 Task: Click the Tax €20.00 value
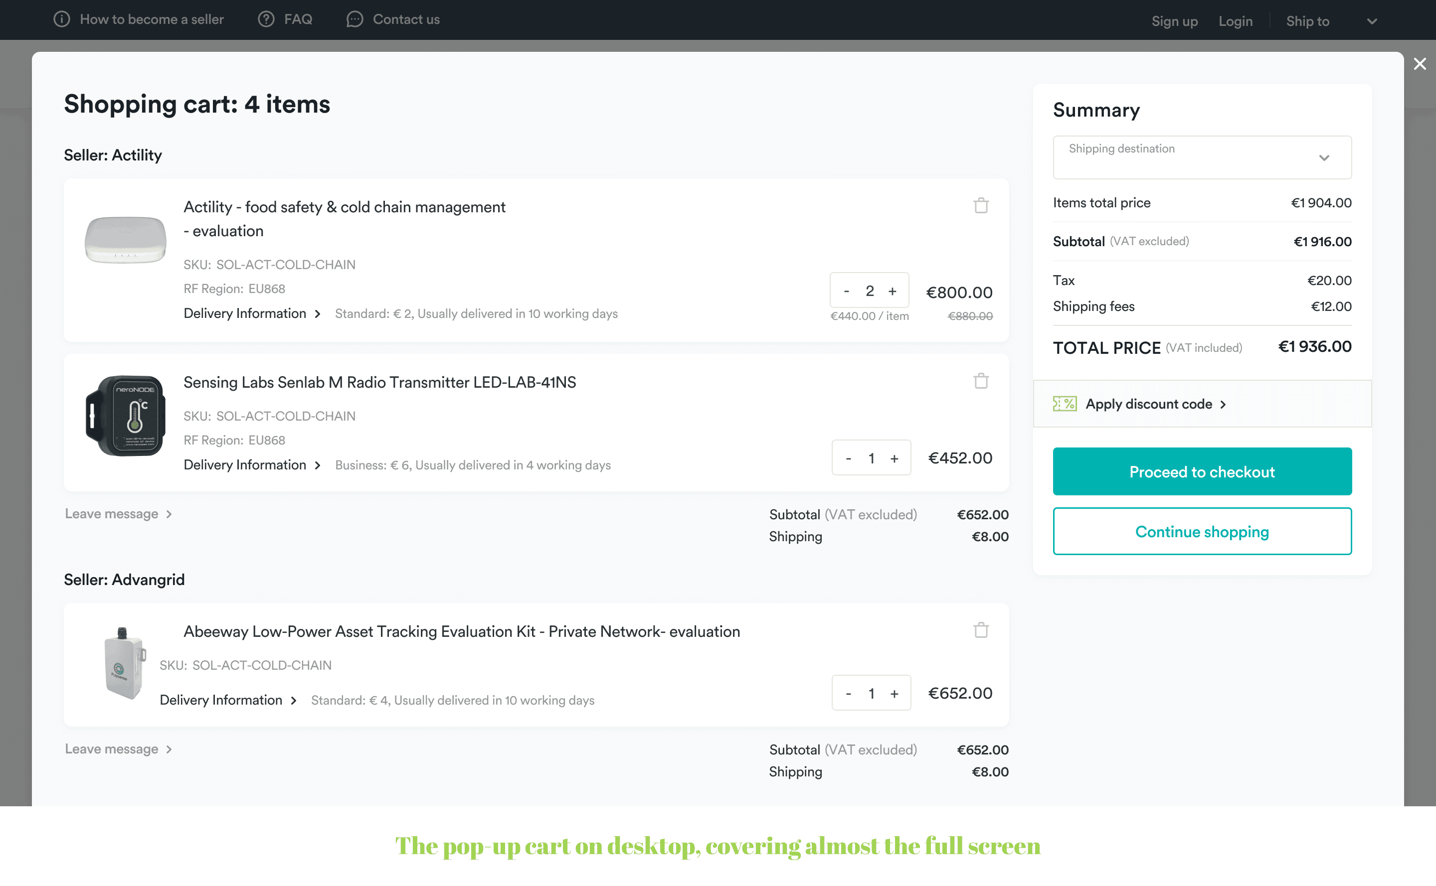coord(1329,280)
